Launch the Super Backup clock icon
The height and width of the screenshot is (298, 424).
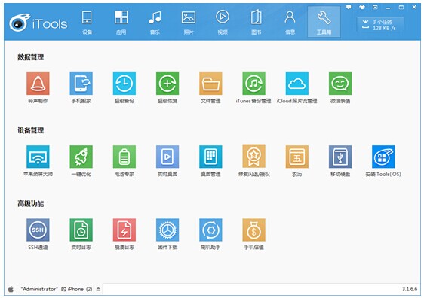click(124, 84)
